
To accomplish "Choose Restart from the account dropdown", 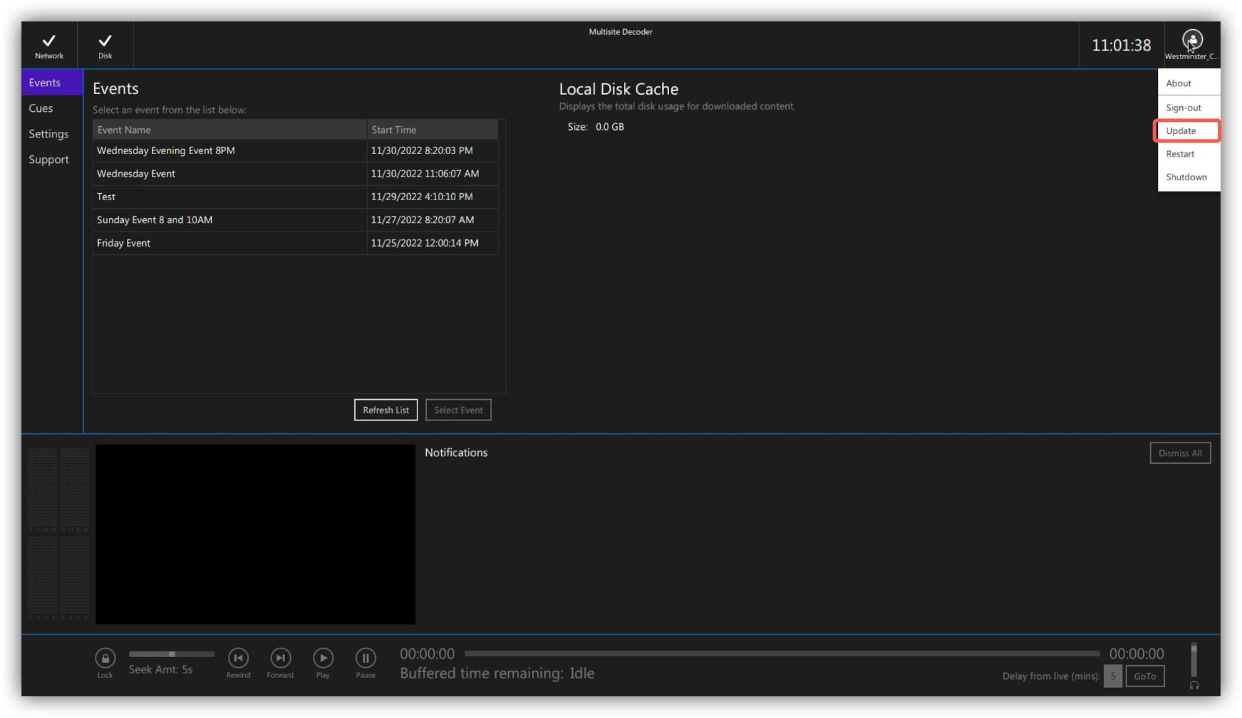I will [x=1180, y=154].
